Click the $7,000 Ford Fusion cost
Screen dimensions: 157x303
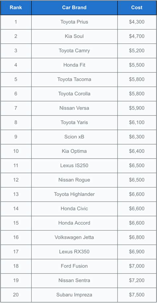[x=137, y=266]
